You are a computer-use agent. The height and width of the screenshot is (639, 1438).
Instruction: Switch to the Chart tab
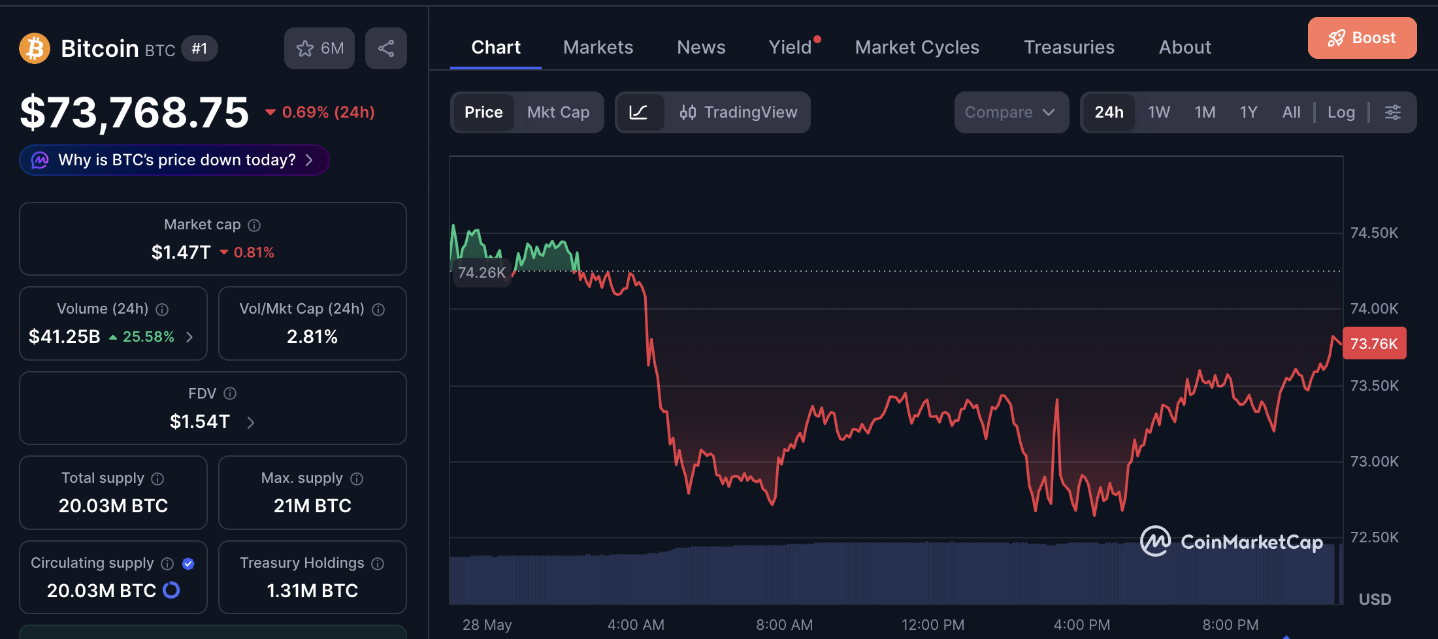pyautogui.click(x=496, y=48)
